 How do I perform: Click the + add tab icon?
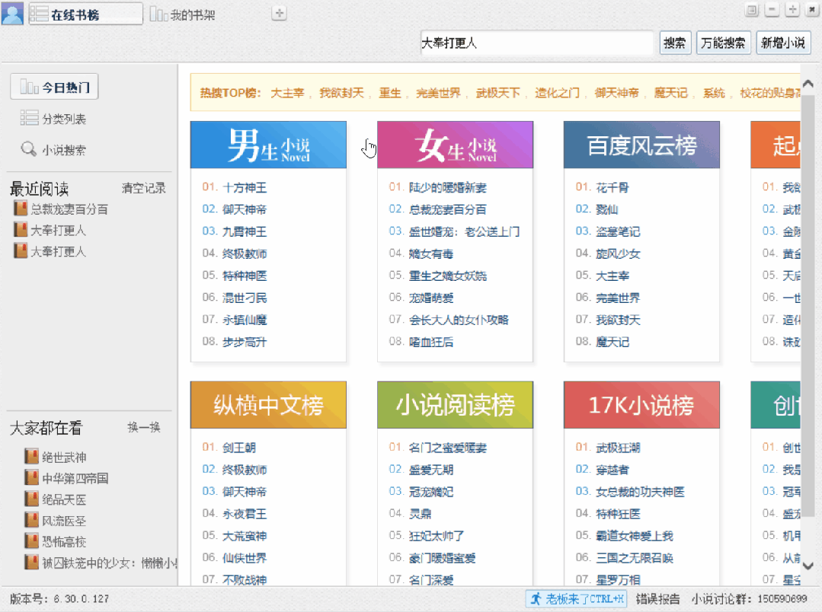[x=279, y=12]
